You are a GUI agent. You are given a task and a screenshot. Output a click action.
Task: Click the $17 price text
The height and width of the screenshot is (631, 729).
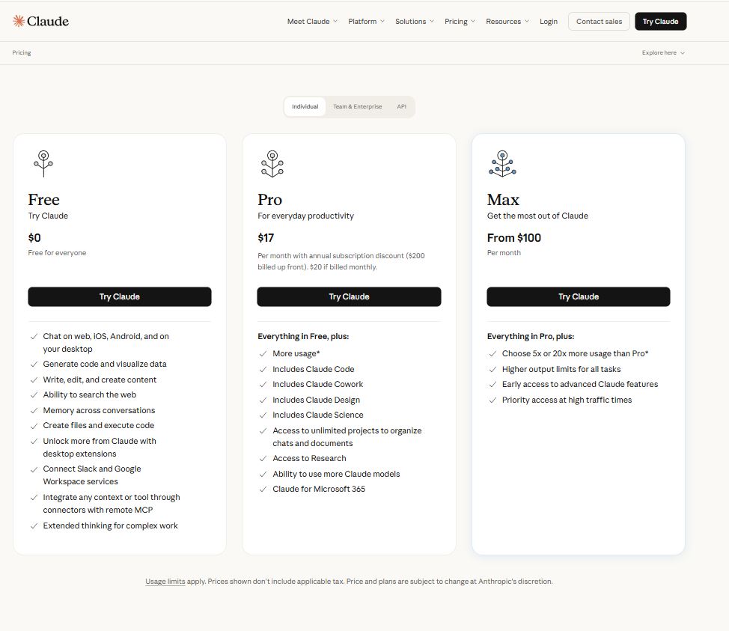[266, 238]
